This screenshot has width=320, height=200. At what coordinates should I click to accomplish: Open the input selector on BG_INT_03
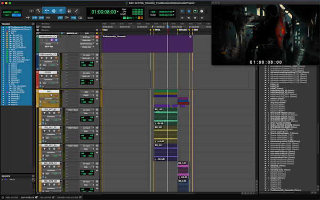point(87,146)
